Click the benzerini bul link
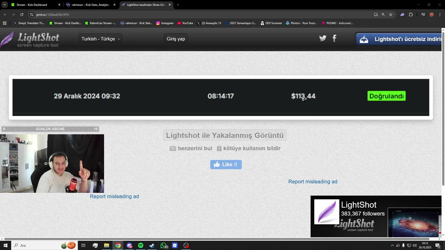Image resolution: width=445 pixels, height=250 pixels. [191, 148]
